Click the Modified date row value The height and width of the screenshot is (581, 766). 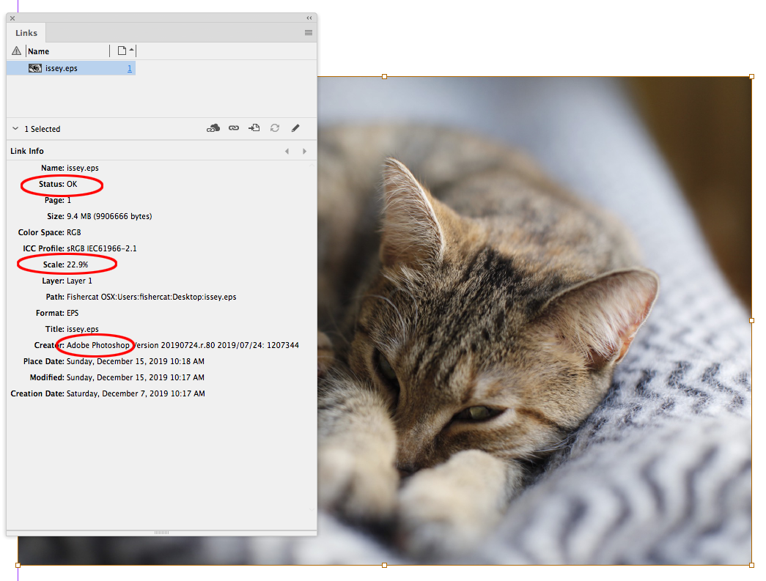pyautogui.click(x=136, y=377)
